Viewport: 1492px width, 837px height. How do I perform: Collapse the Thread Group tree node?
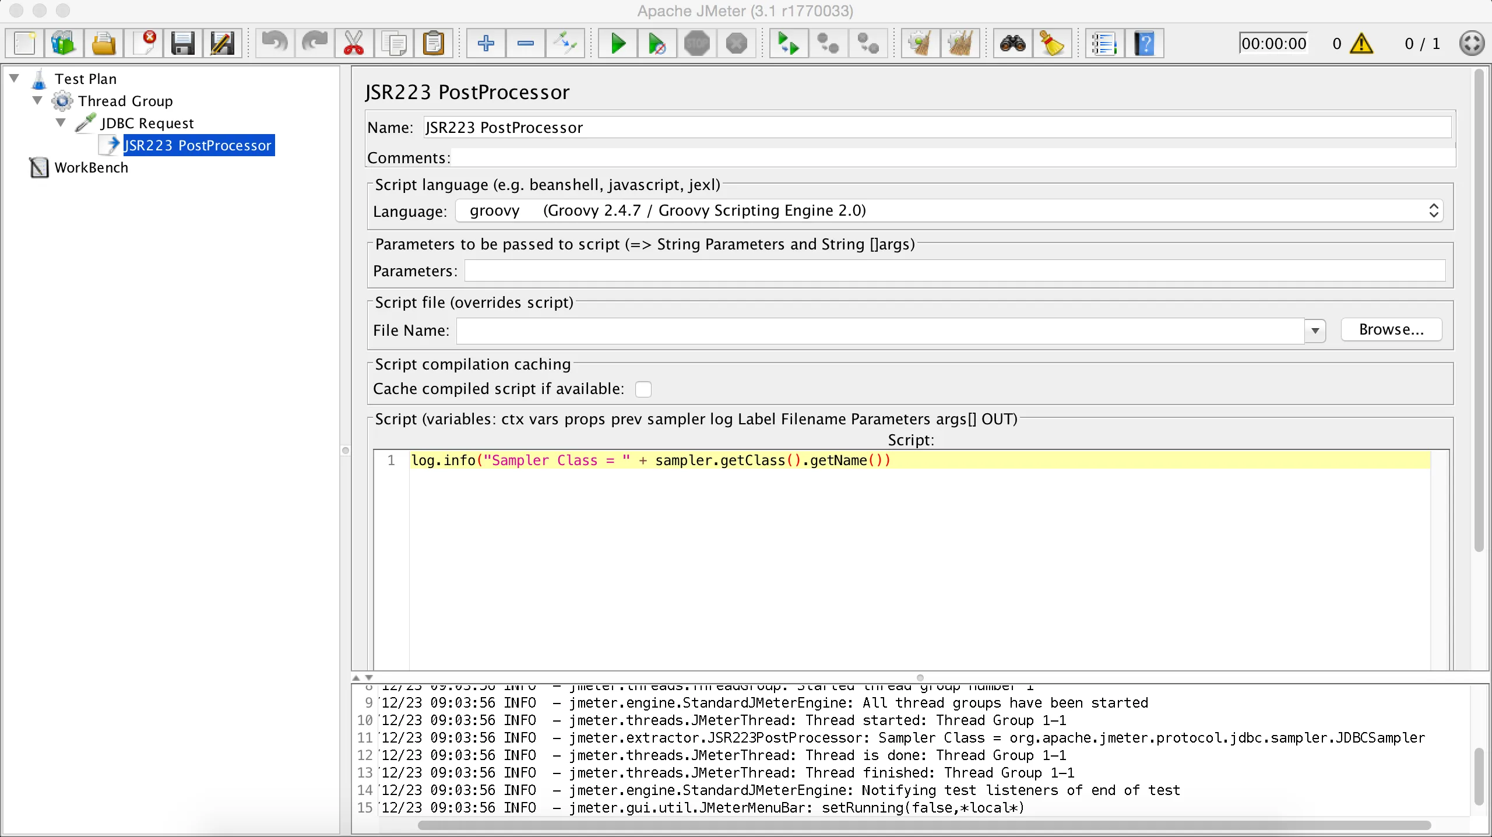[37, 100]
